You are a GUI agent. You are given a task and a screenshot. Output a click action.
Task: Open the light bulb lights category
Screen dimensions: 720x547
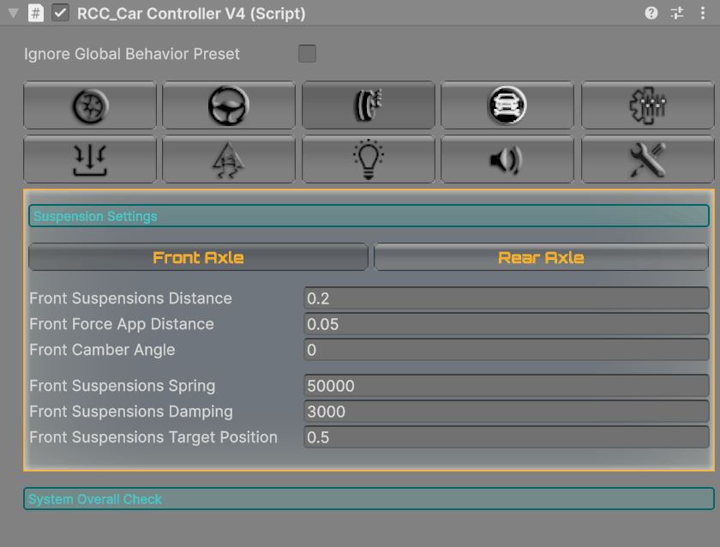(x=369, y=159)
